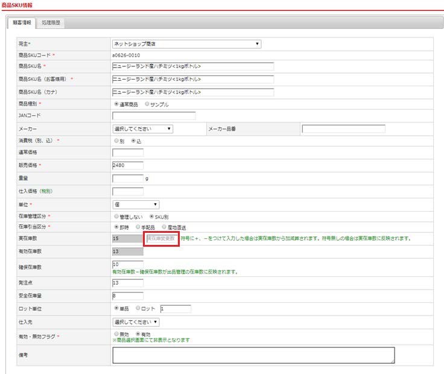Expand the メーカー dropdown
The height and width of the screenshot is (374, 444).
coord(143,128)
